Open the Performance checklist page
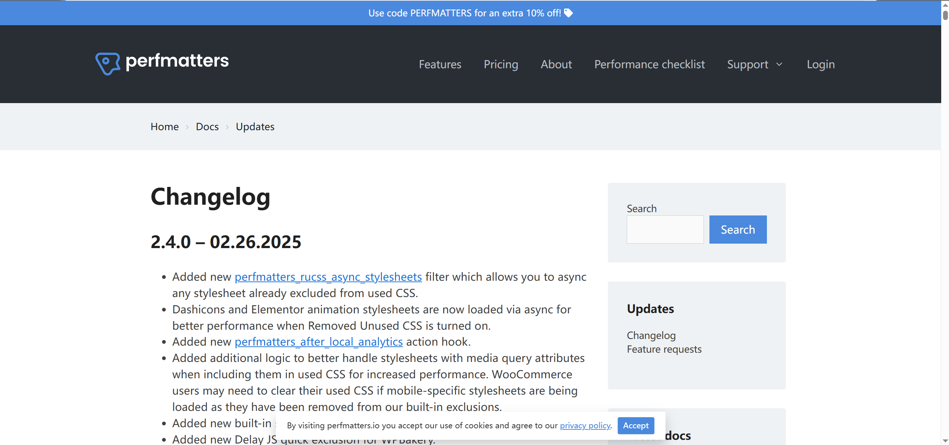The height and width of the screenshot is (445, 949). [x=649, y=64]
